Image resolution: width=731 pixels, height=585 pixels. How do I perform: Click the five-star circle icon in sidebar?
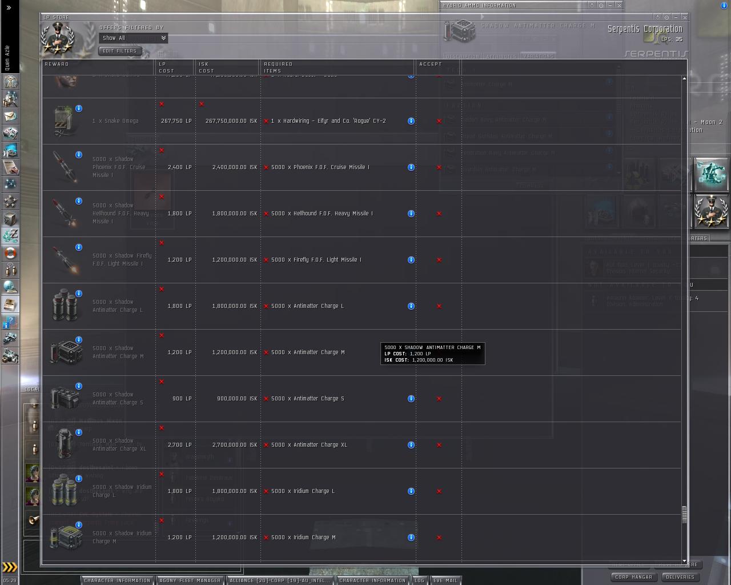(10, 202)
